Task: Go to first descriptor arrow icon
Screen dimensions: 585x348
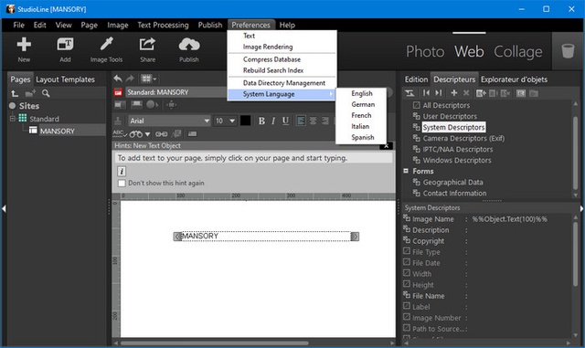Action: 426,93
